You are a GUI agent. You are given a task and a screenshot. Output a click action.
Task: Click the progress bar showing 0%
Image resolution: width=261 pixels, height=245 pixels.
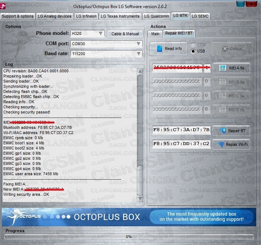click(x=129, y=237)
